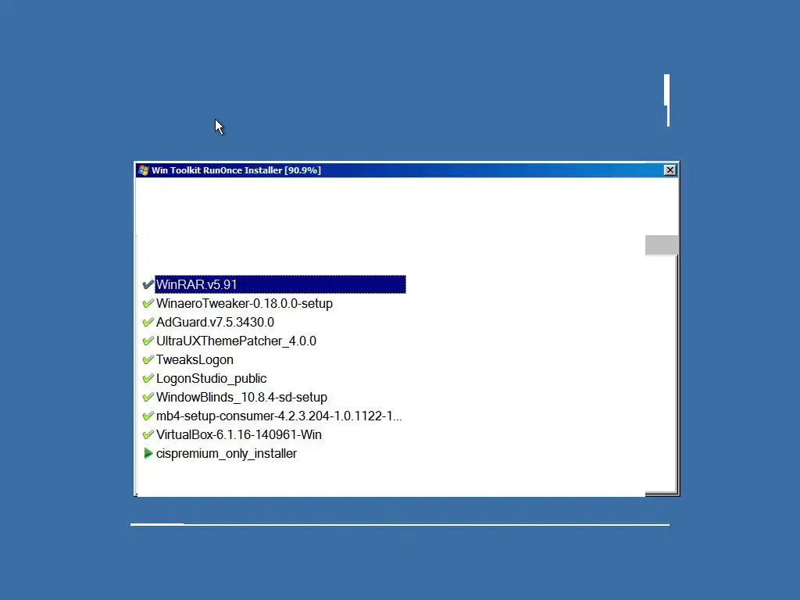Click the checkmark next to WindowBlinds_10.8.4-sd-setup
The image size is (800, 600).
148,397
